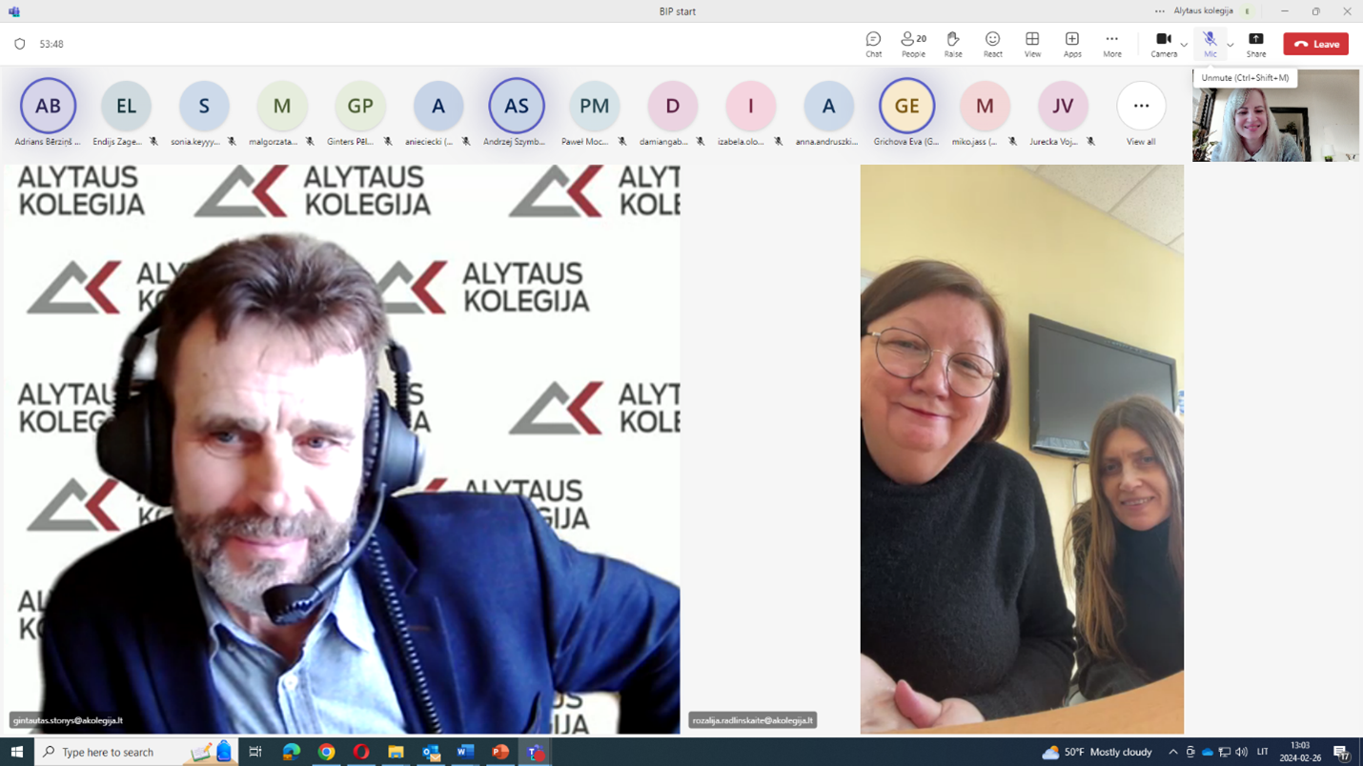Open the Apps menu in Teams
1363x766 pixels.
(1072, 44)
